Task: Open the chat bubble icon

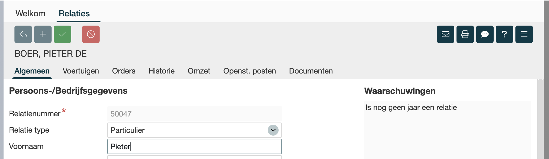Action: 485,34
